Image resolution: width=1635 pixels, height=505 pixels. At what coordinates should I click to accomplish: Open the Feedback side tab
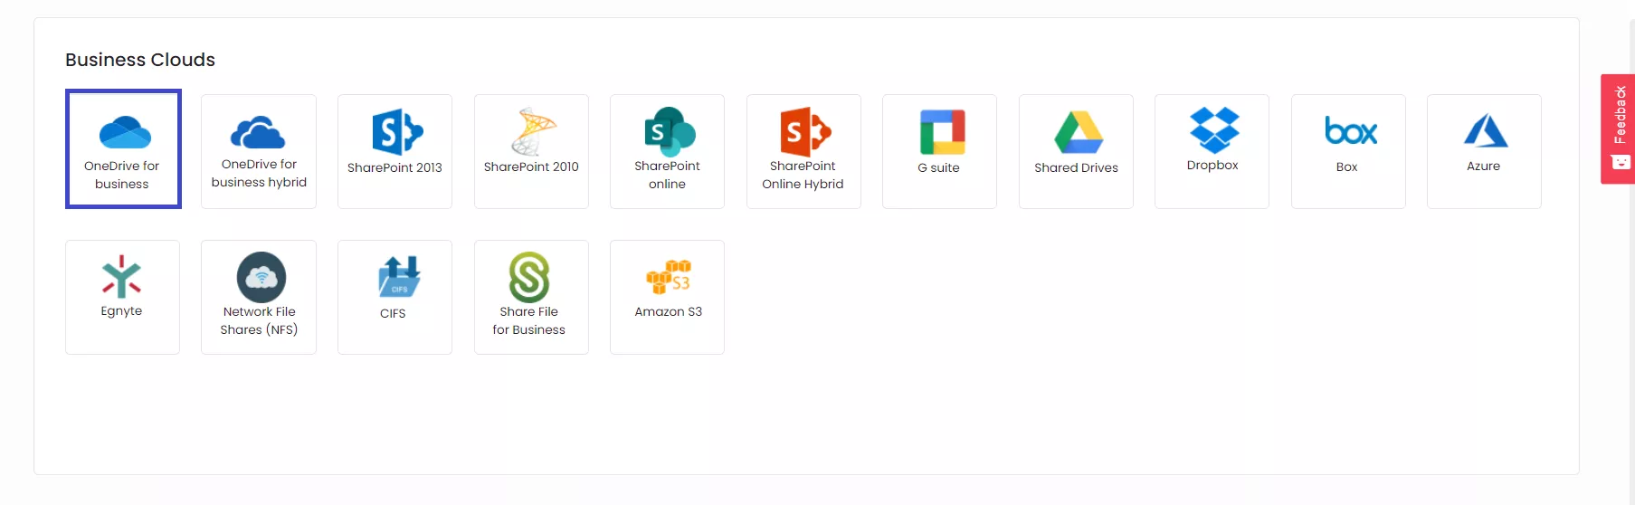1618,129
